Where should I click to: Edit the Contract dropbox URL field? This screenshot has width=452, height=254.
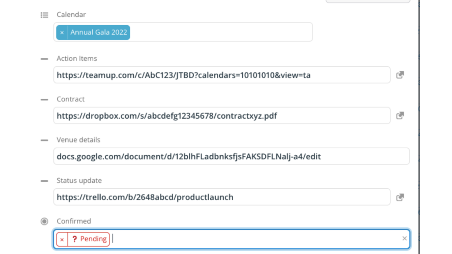222,116
